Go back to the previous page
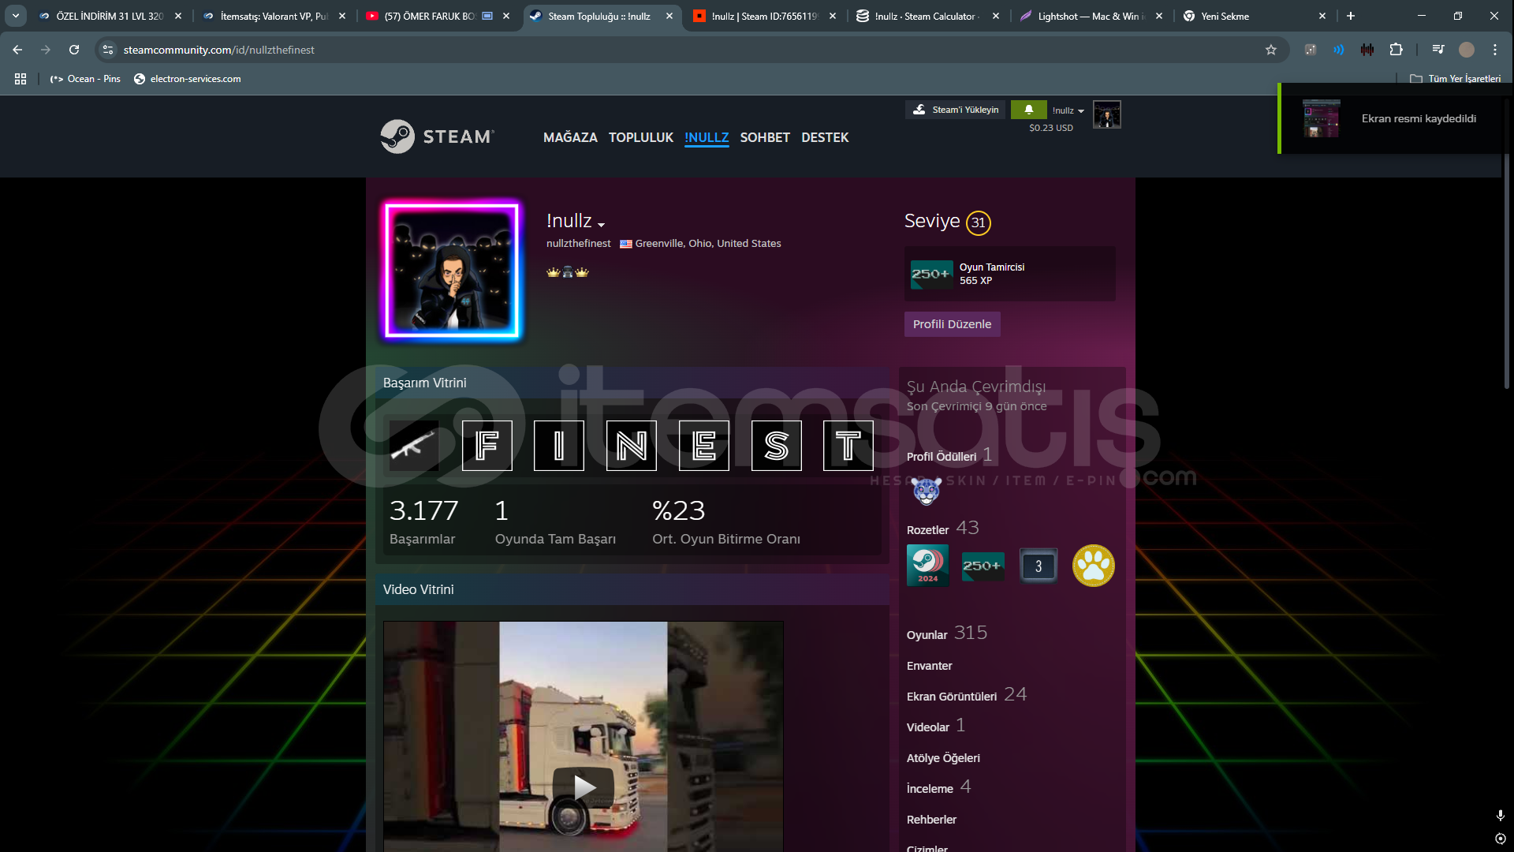 (17, 50)
